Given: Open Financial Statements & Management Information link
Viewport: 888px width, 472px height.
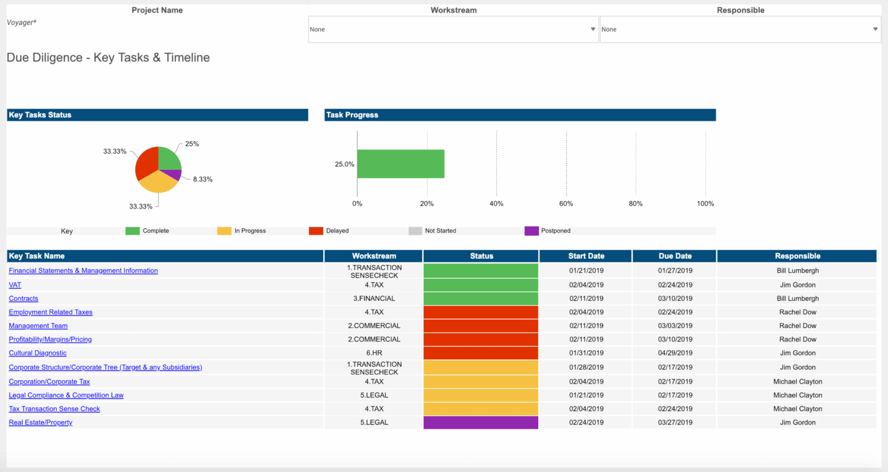Looking at the screenshot, I should pyautogui.click(x=83, y=271).
